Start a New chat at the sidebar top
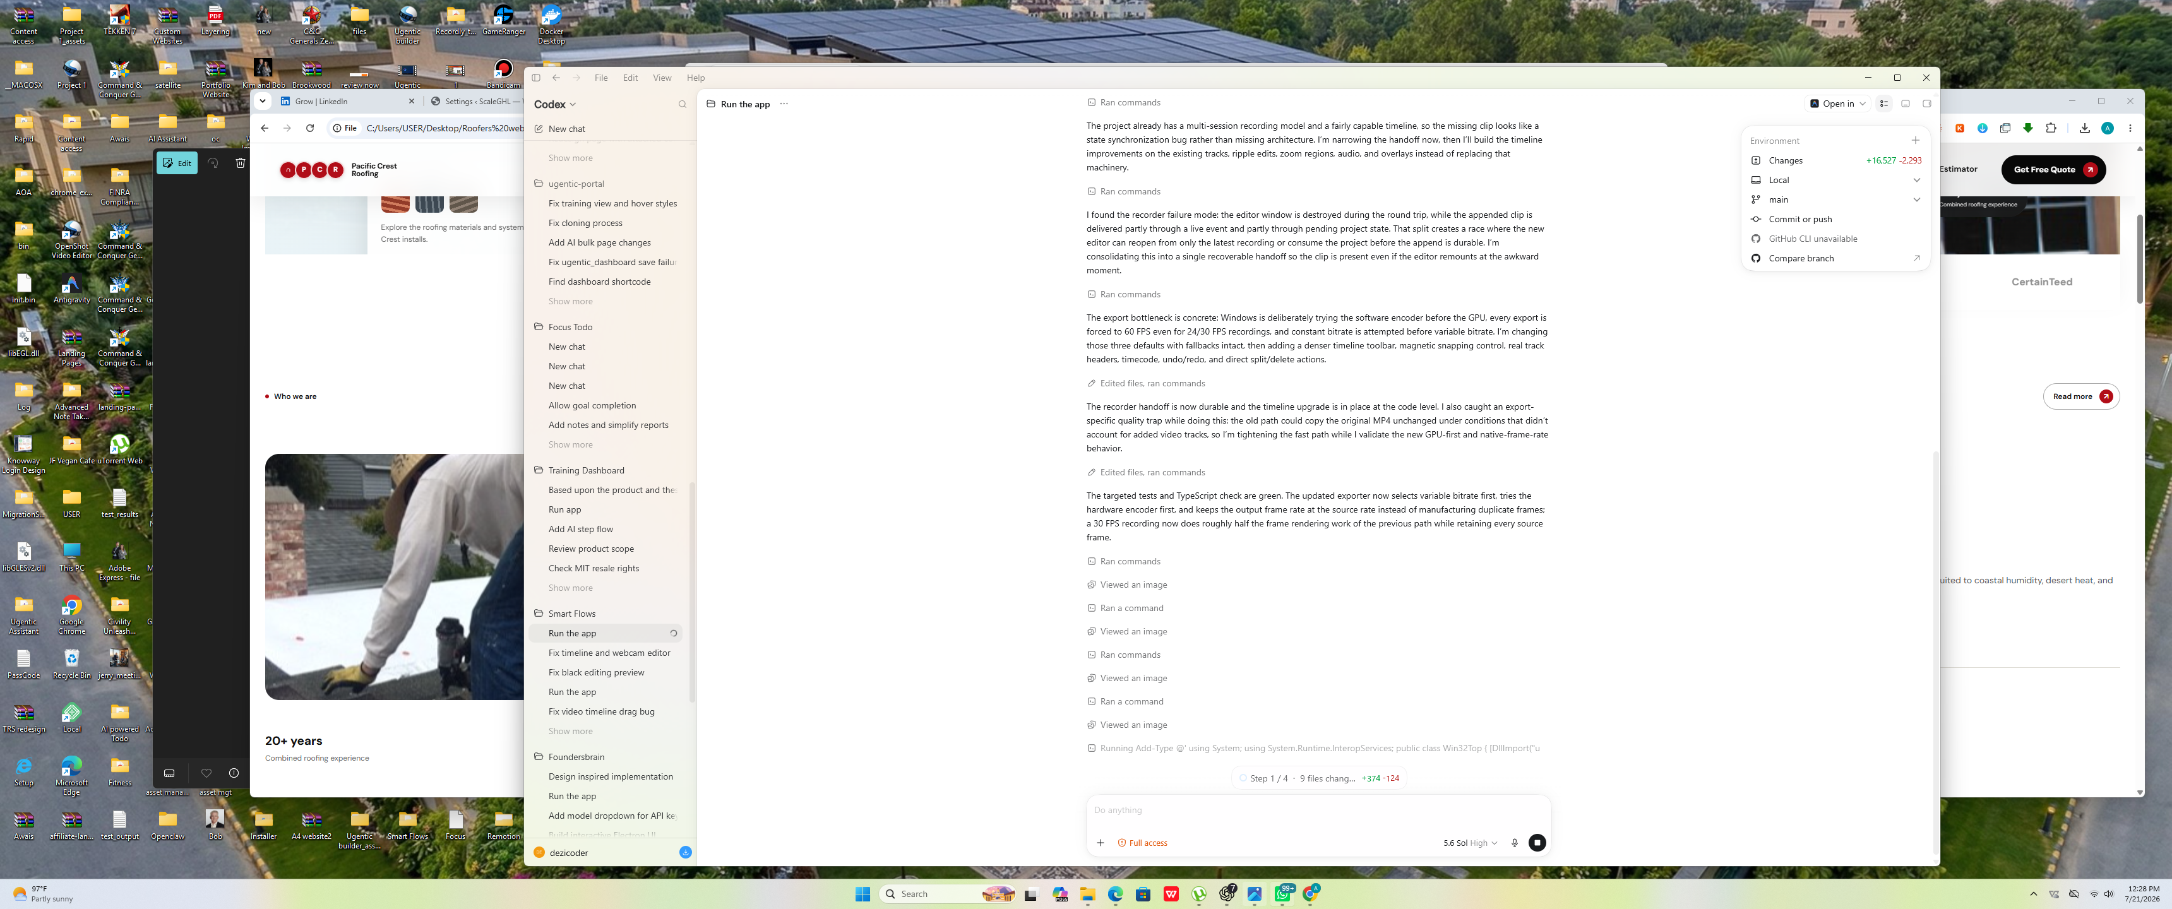Viewport: 2172px width, 909px height. [566, 129]
